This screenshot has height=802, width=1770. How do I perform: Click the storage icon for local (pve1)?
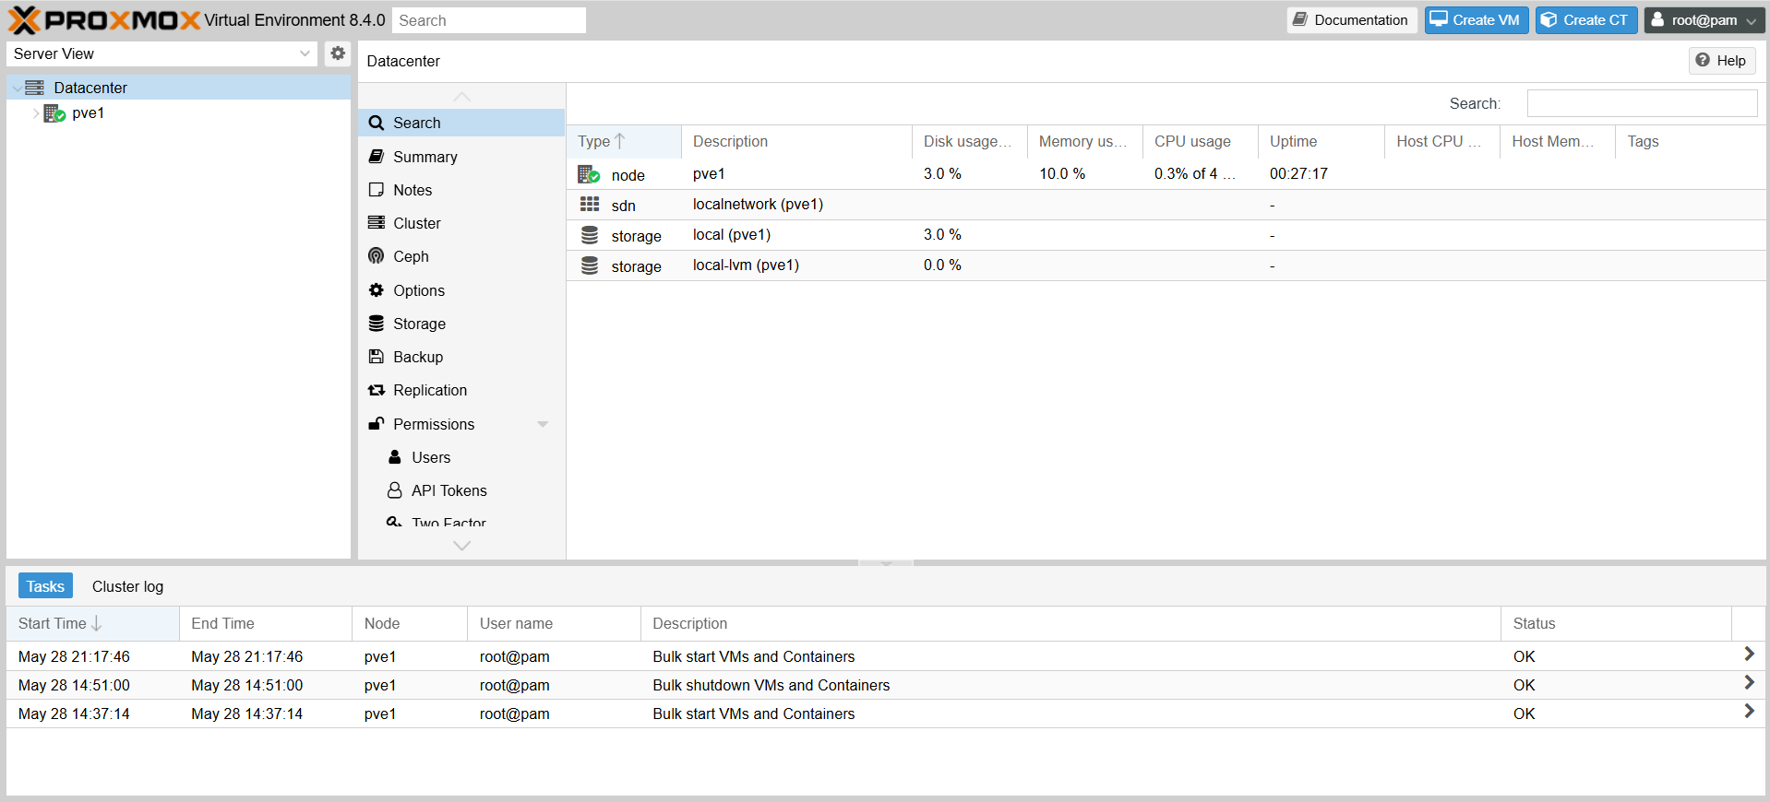[x=590, y=235]
